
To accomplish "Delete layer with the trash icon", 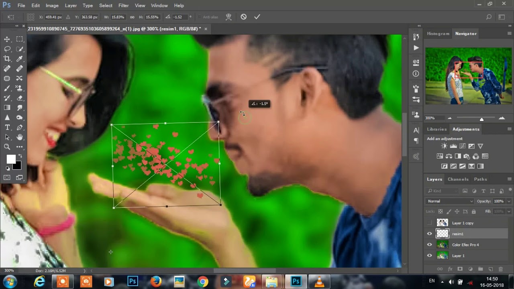I will tap(500, 269).
